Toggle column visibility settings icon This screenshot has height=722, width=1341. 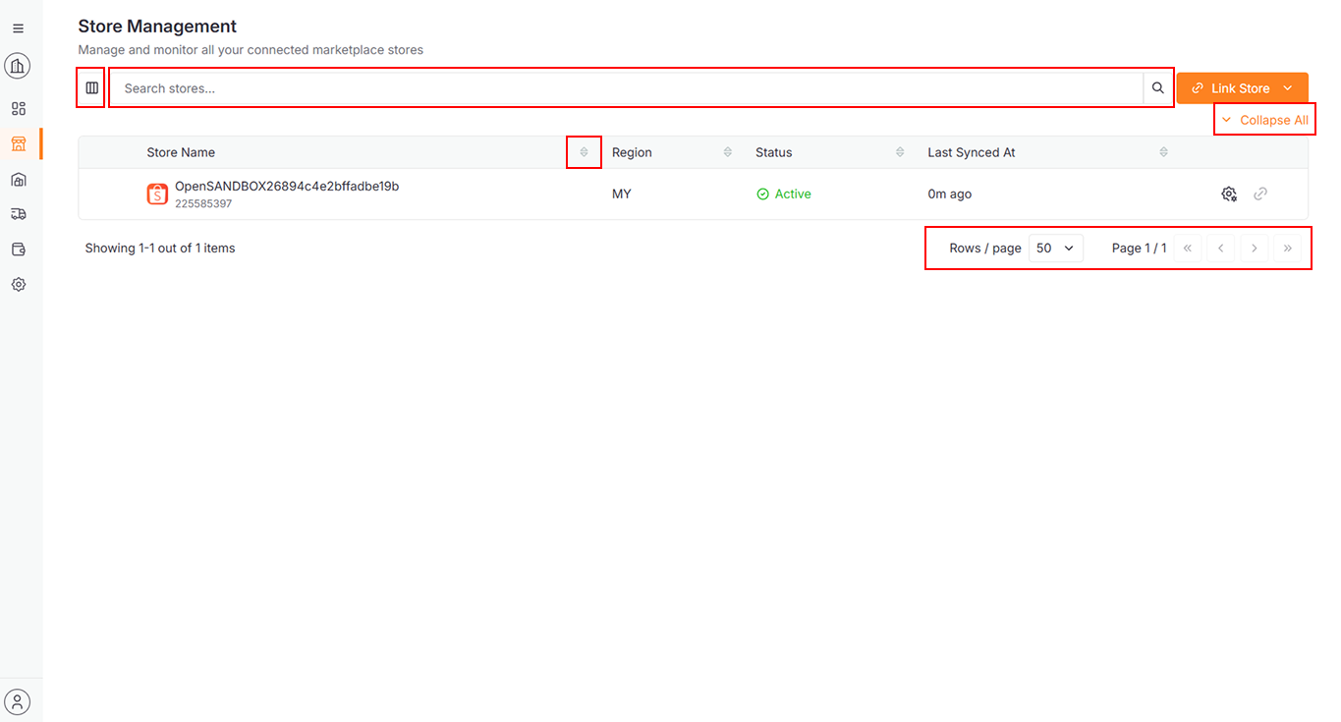[x=91, y=88]
